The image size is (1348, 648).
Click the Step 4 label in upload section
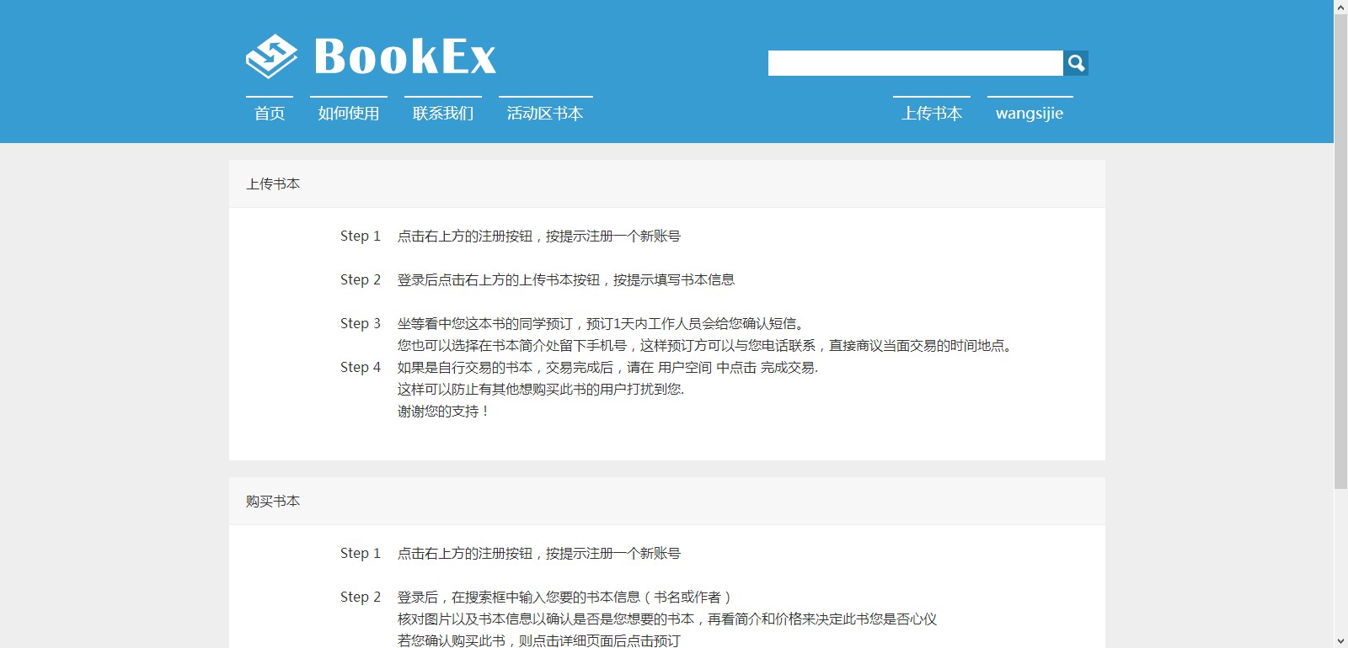(x=361, y=368)
